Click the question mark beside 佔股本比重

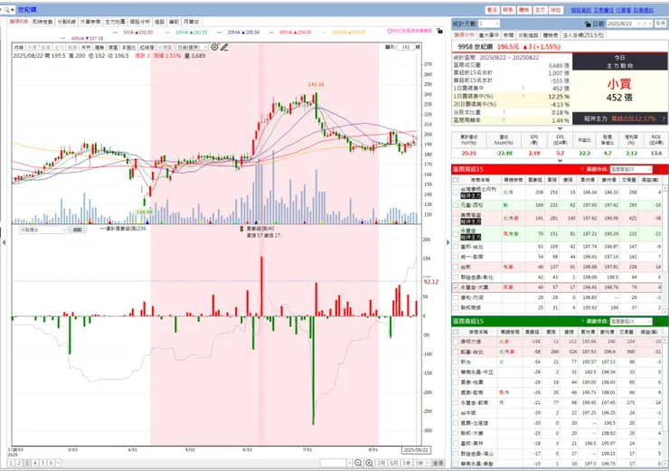[x=504, y=112]
